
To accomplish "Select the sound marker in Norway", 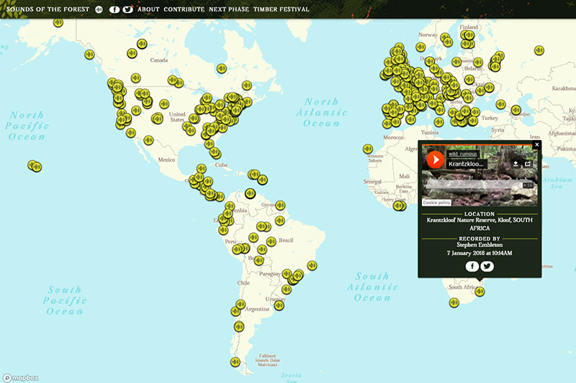I will [x=420, y=47].
